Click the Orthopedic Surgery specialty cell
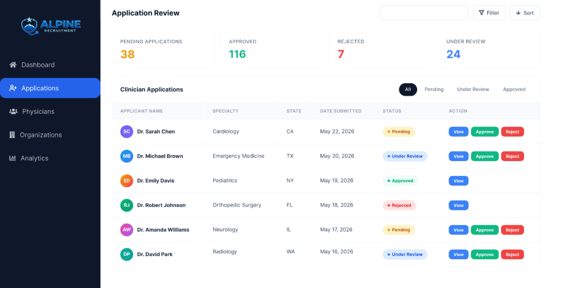The image size is (579, 288). point(237,205)
